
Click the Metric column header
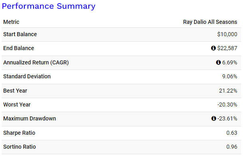click(11, 22)
